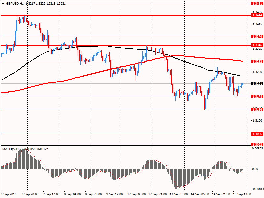Image resolution: width=264 pixels, height=198 pixels.
Task: Click the 13 Sep 13:00 time axis label
Action: (179, 194)
